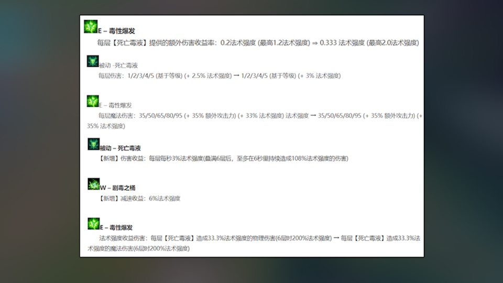Click the wrapped line '35% 法术强度)'
Screen dimensions: 503x283
(106, 126)
